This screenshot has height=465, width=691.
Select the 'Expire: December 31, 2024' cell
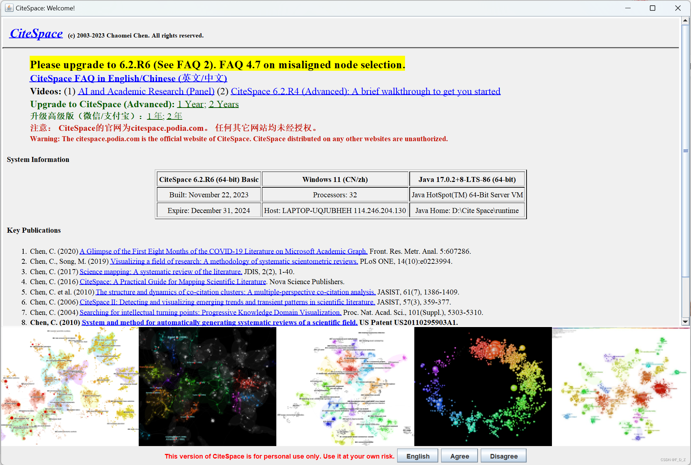209,211
